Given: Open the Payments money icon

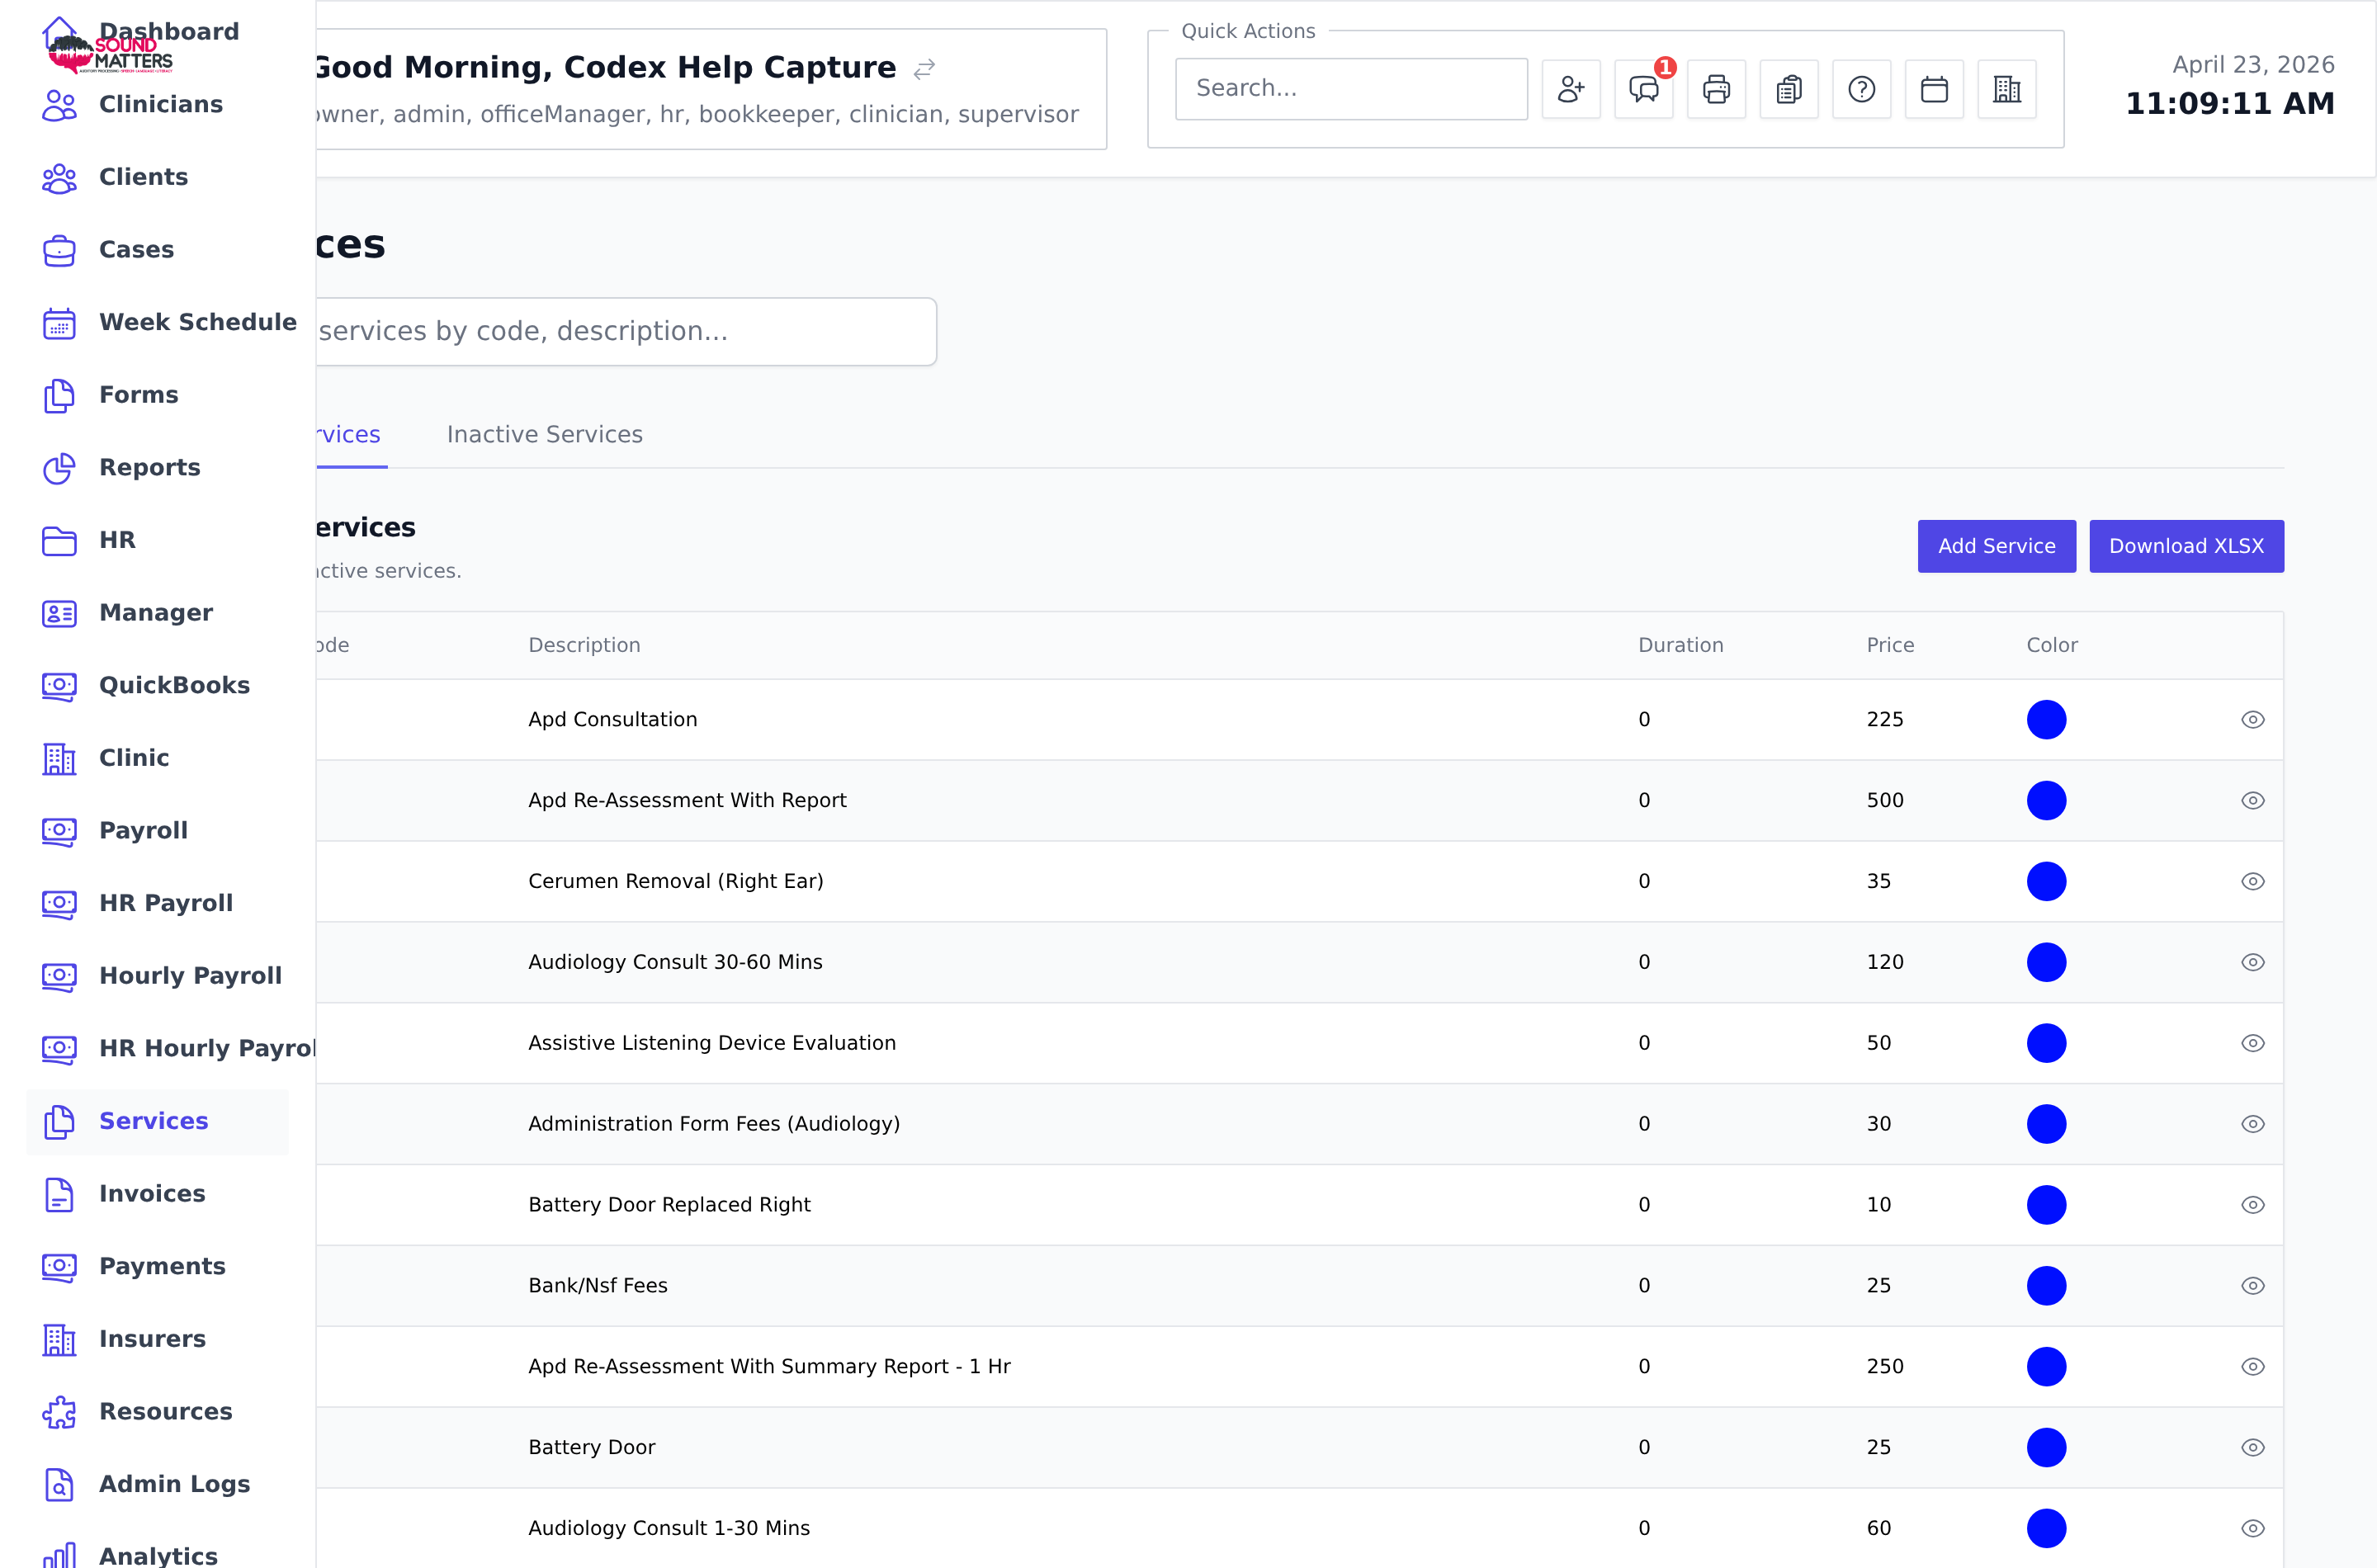Looking at the screenshot, I should point(59,1267).
